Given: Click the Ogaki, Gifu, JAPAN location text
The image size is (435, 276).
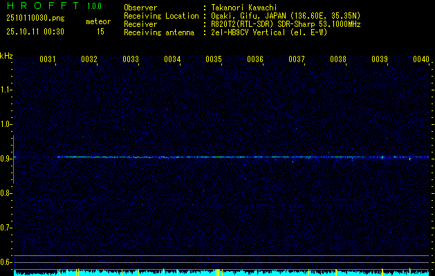Looking at the screenshot, I should pos(286,16).
